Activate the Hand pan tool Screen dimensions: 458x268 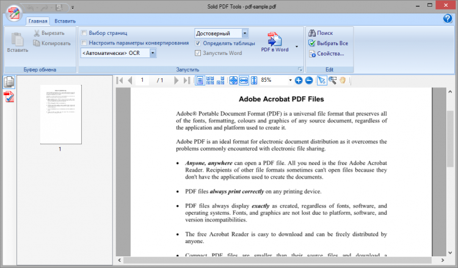(x=343, y=81)
